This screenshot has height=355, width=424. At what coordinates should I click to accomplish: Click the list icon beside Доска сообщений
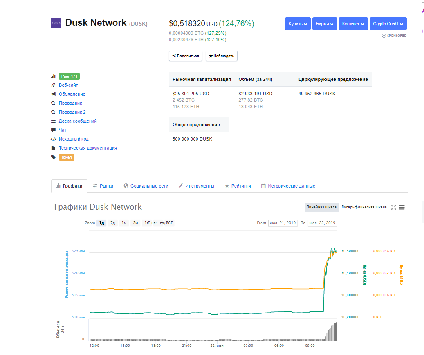(x=53, y=121)
